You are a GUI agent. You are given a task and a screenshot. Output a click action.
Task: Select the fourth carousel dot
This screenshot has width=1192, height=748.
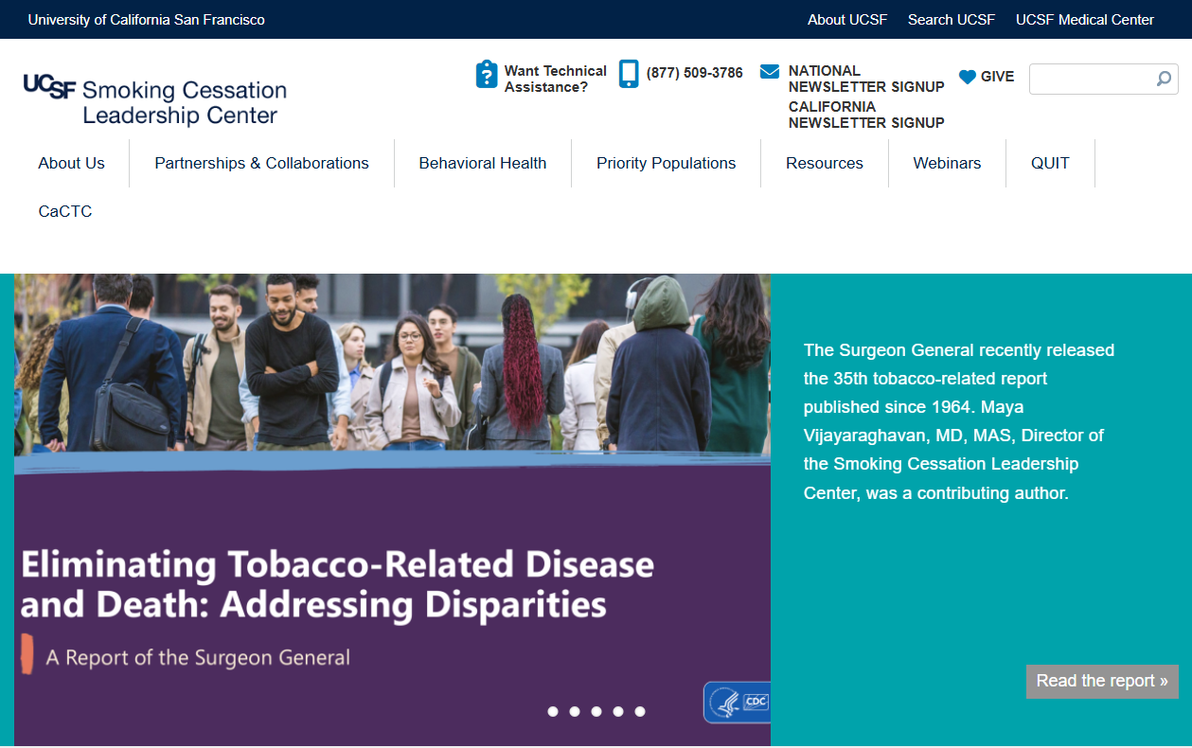pyautogui.click(x=618, y=711)
